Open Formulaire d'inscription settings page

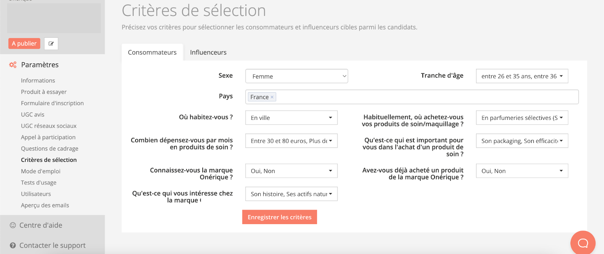click(52, 103)
